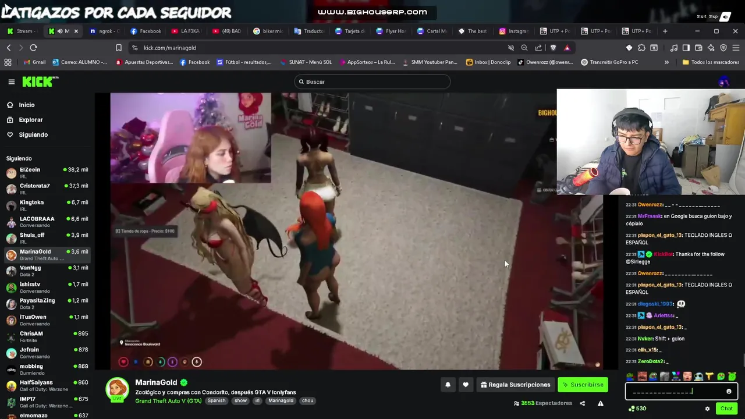Open the Kick hamburger menu
Screen dimensions: 745x419
(11, 82)
